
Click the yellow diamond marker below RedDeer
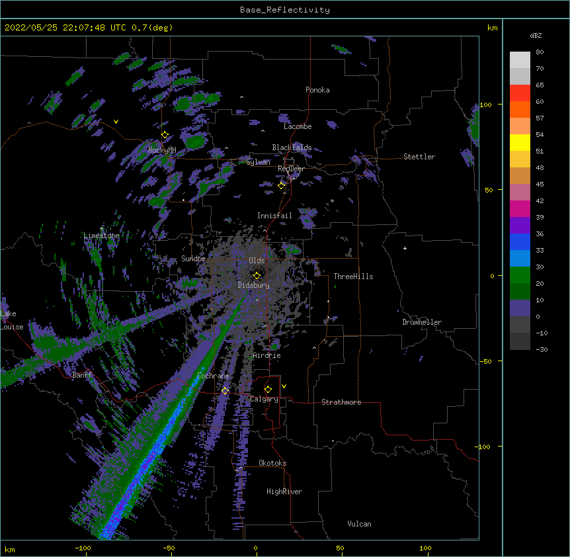click(x=282, y=185)
